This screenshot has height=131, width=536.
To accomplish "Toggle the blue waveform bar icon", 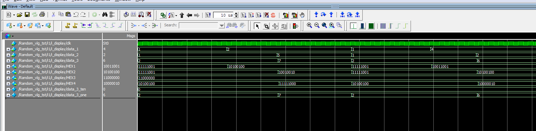I will pyautogui.click(x=362, y=26).
